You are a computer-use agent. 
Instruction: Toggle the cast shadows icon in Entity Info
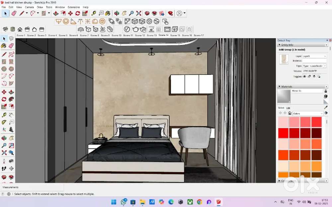pos(314,76)
